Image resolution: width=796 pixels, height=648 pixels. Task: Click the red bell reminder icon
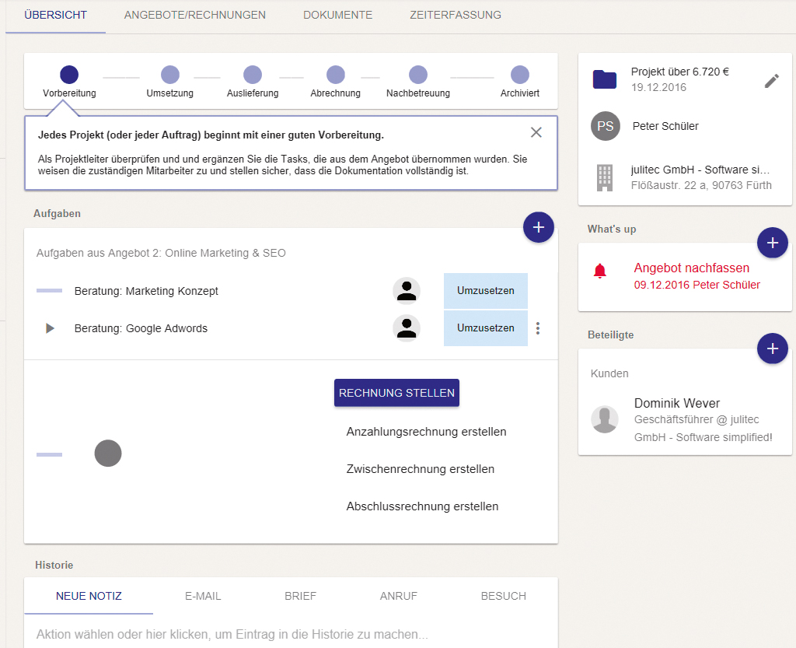click(x=599, y=271)
